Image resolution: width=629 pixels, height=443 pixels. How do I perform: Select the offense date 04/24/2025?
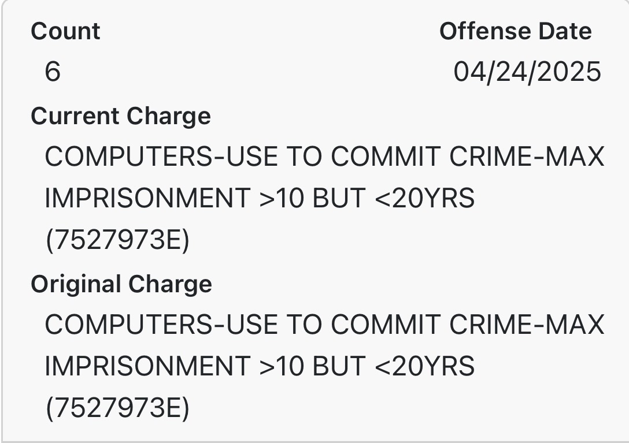527,72
